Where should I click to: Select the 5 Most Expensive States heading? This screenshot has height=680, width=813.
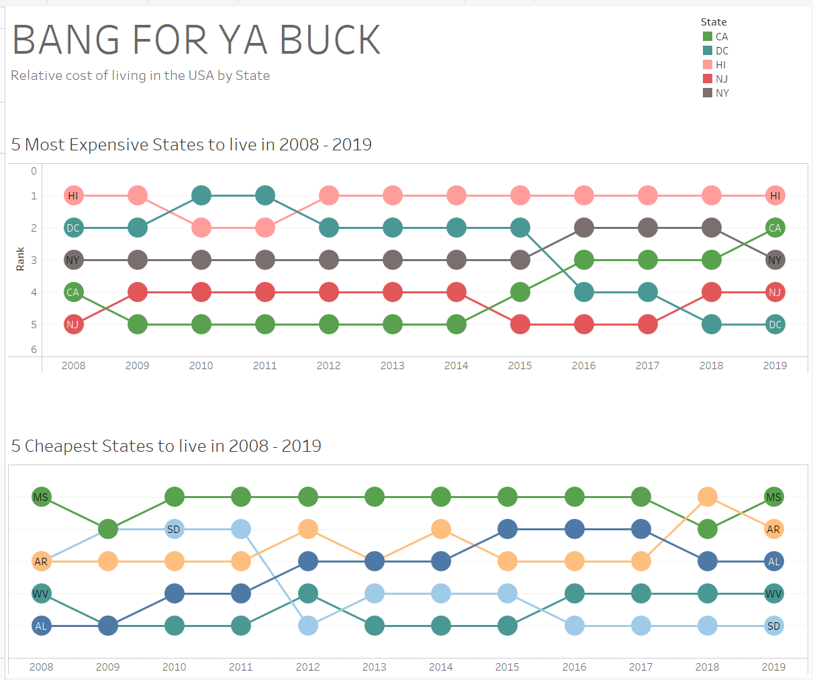tap(191, 145)
